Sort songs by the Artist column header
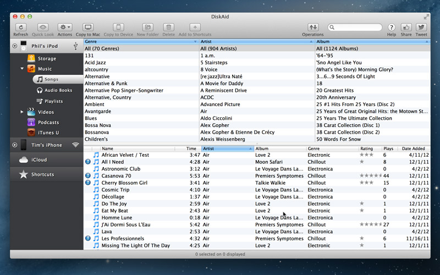Image resolution: width=440 pixels, height=275 pixels. point(226,148)
